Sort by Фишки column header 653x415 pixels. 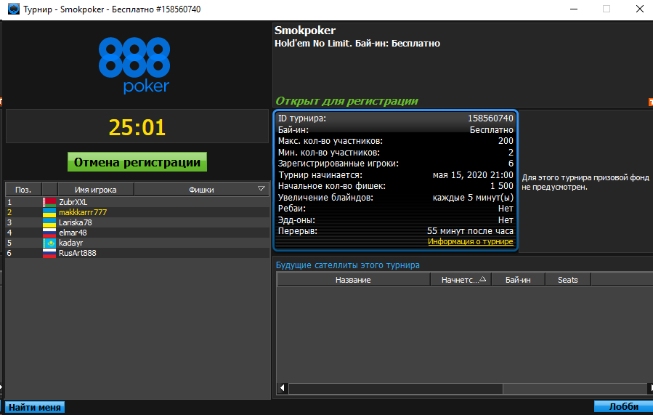coord(201,190)
